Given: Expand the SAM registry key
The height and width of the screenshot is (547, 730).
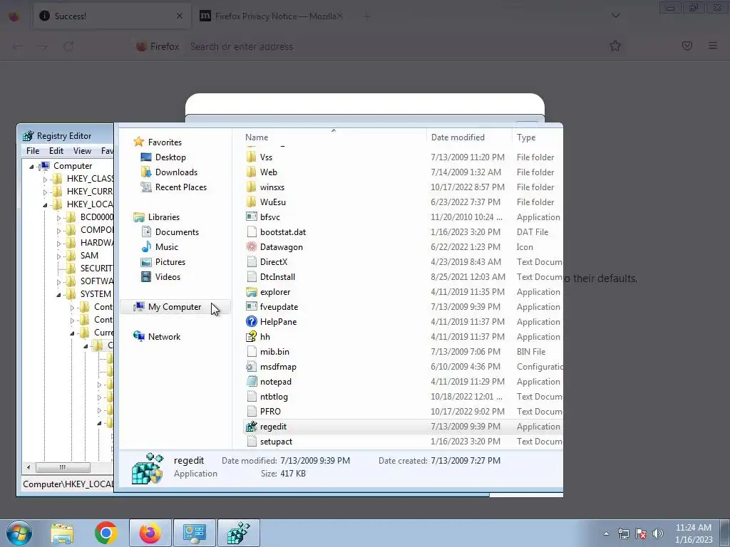Looking at the screenshot, I should tap(58, 256).
